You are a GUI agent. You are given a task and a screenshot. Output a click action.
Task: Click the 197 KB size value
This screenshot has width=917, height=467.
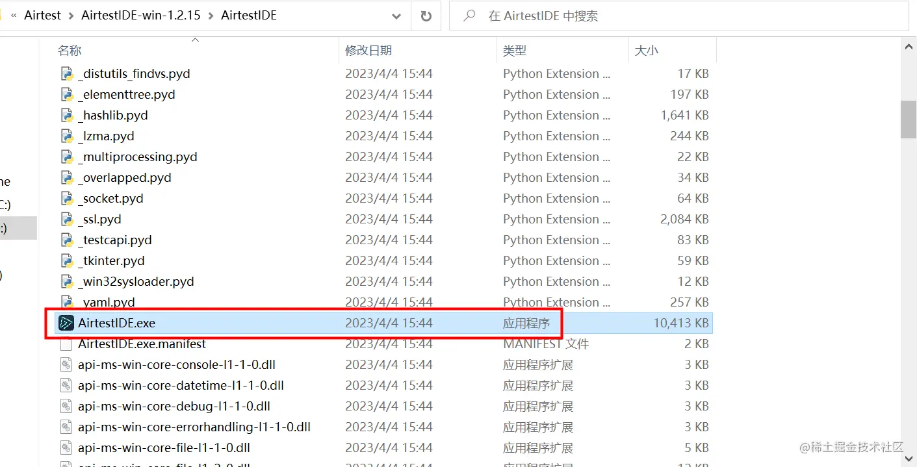point(690,94)
